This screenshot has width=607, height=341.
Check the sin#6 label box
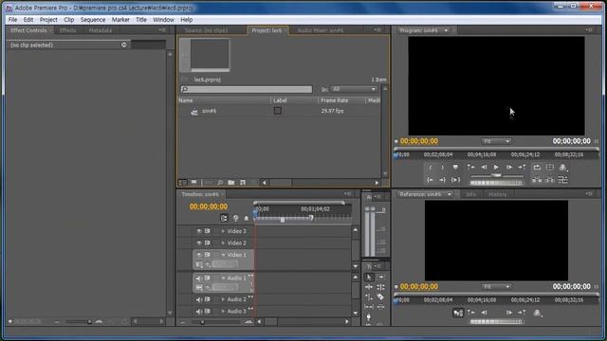point(278,111)
